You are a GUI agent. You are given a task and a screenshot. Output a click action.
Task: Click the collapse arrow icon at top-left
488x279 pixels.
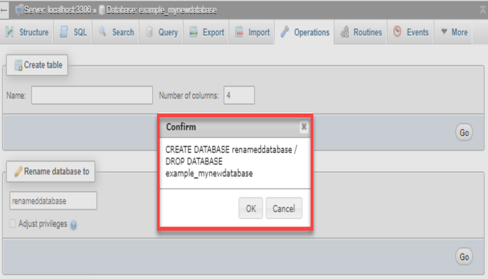[x=5, y=11]
